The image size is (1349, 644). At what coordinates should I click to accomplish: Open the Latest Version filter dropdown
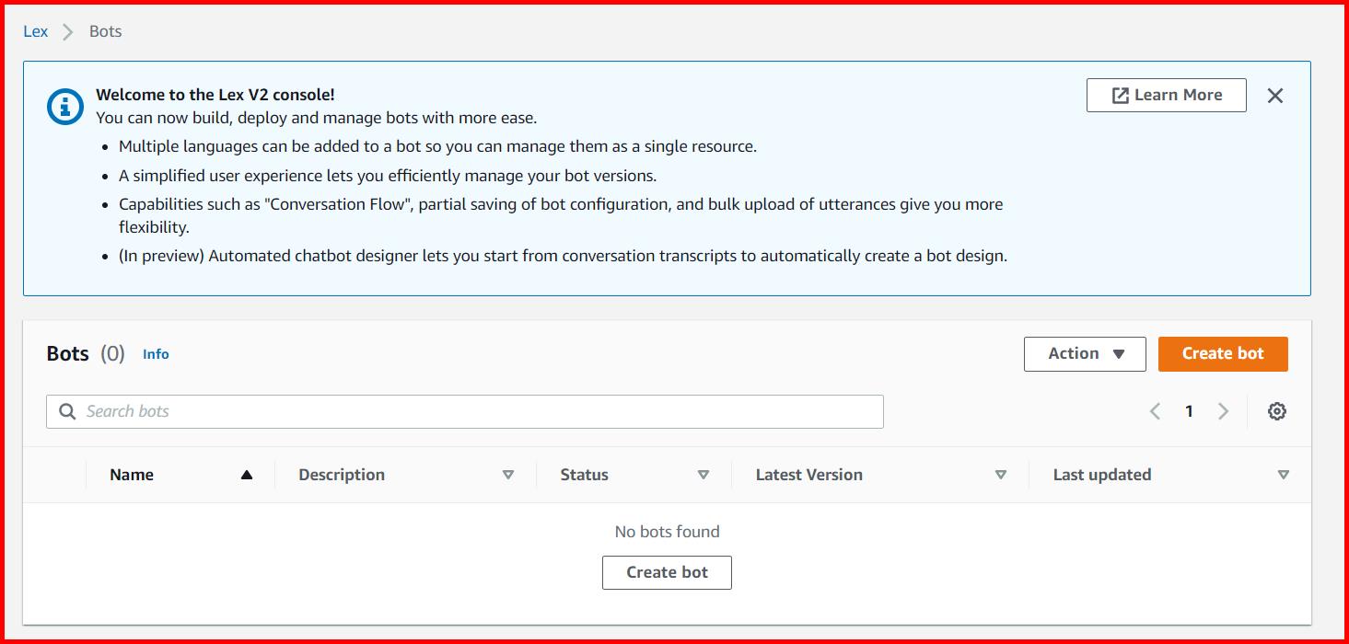[x=1000, y=475]
